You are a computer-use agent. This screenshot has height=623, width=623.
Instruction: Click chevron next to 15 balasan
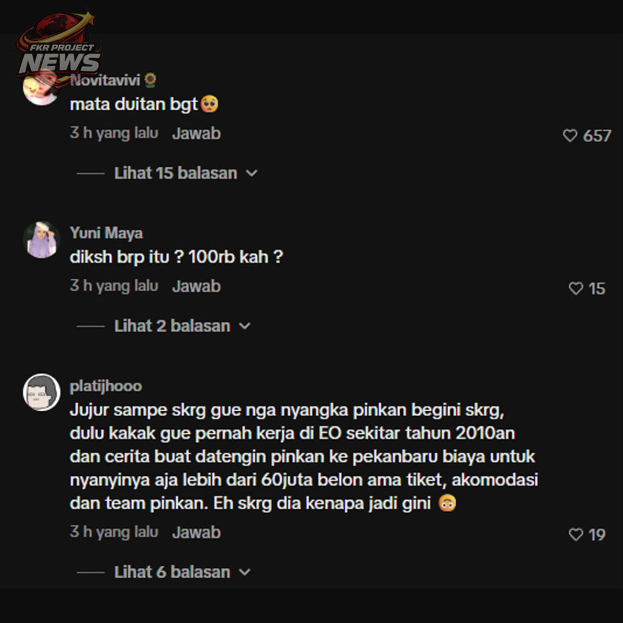click(x=251, y=173)
